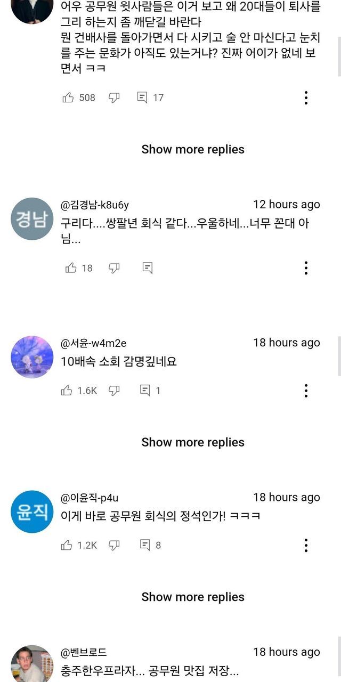Open the @벤브로드 username link
341x682 pixels.
84,652
